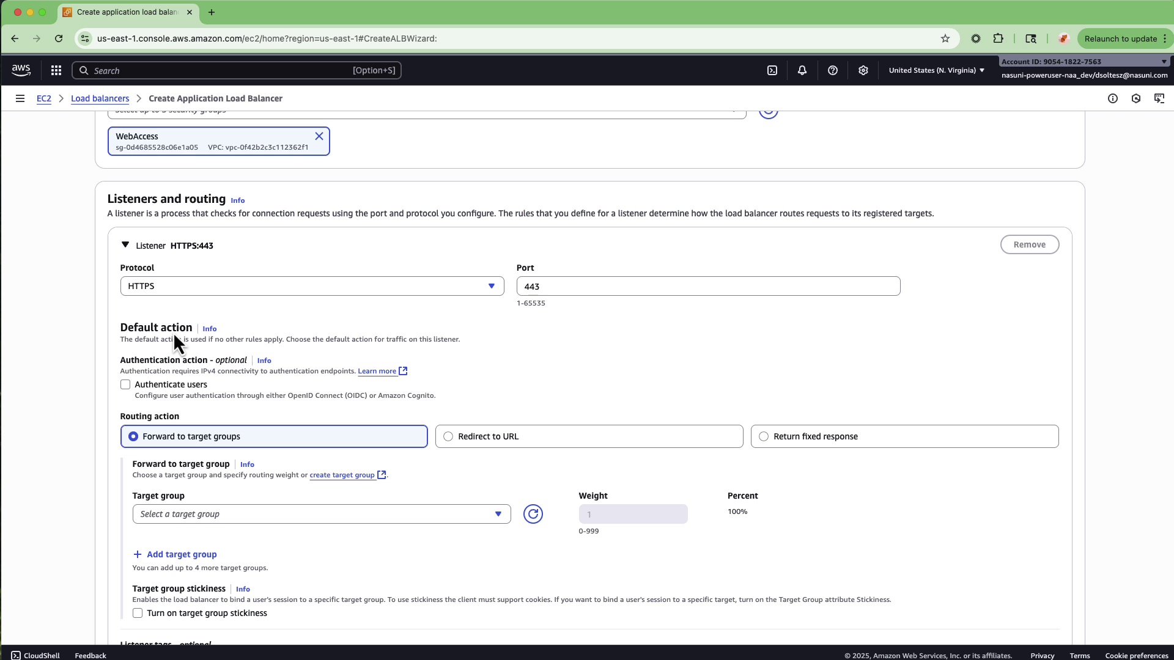Click the AWS home logo
This screenshot has width=1174, height=660.
(x=21, y=70)
